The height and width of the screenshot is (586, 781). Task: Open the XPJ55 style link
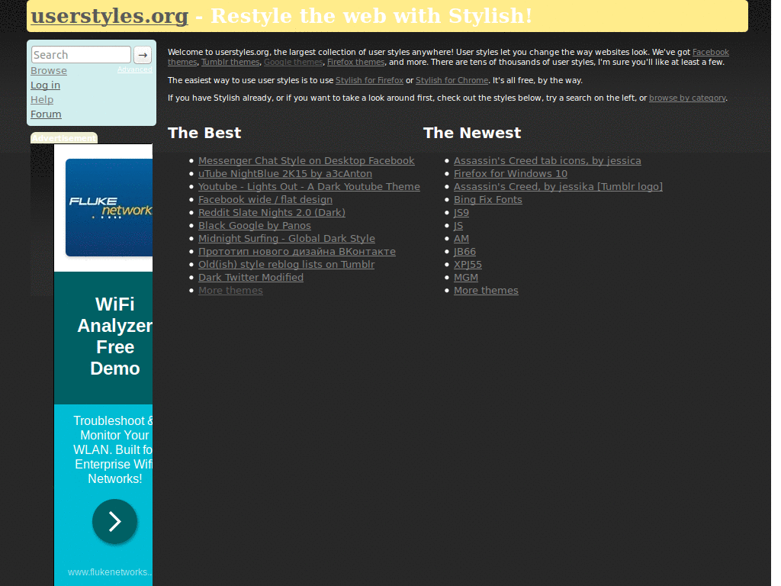[468, 265]
